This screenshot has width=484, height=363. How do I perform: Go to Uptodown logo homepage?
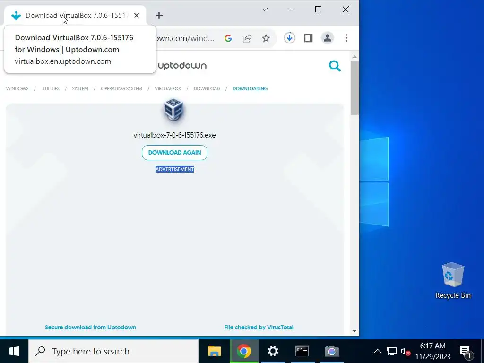(x=182, y=66)
